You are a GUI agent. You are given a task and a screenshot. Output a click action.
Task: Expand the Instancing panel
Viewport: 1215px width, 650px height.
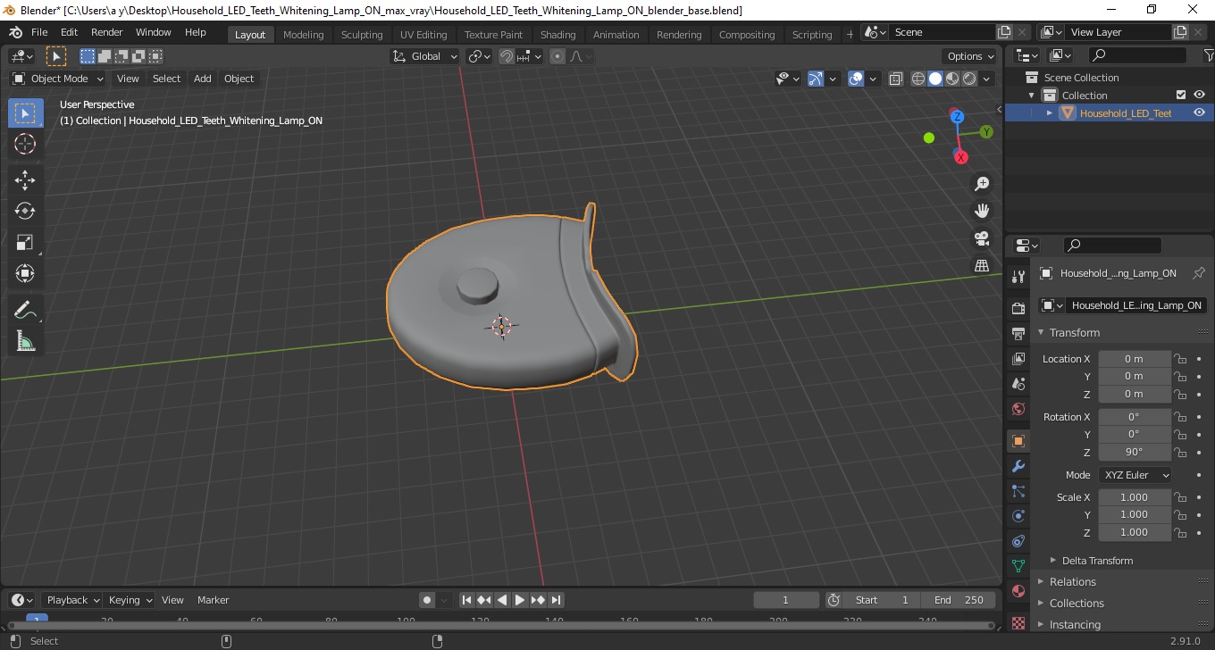click(1075, 624)
